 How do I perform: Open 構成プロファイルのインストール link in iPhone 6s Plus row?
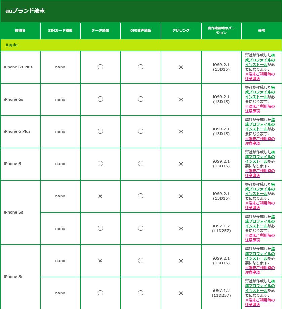(260, 60)
